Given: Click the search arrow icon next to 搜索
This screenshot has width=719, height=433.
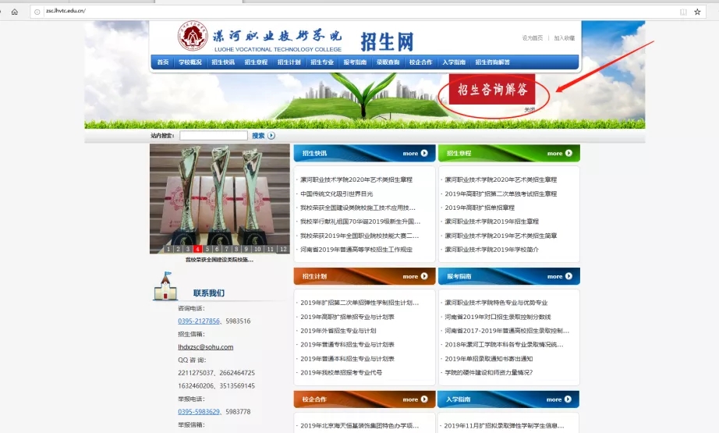Looking at the screenshot, I should [271, 136].
